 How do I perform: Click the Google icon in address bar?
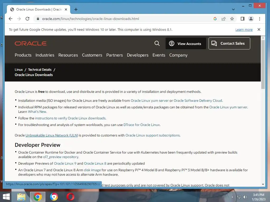[215, 19]
